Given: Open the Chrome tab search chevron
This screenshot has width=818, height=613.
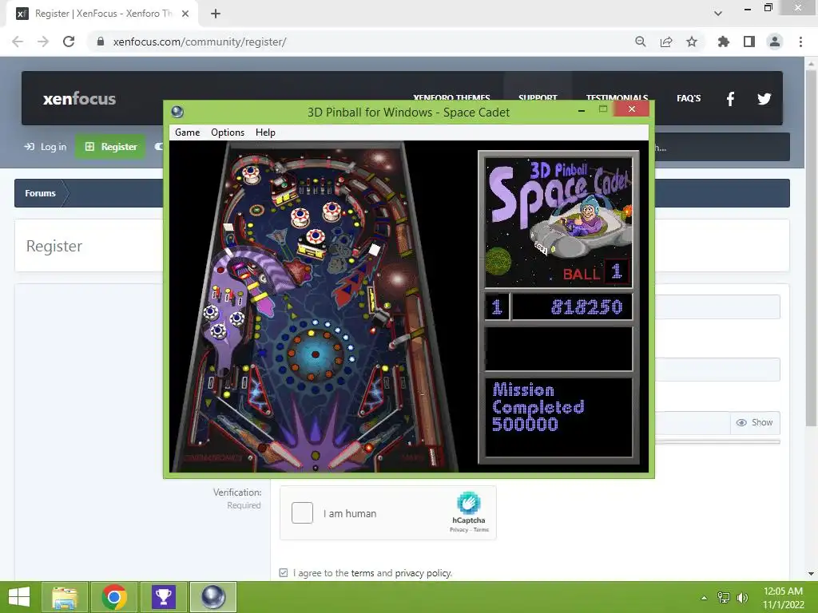Looking at the screenshot, I should 718,14.
